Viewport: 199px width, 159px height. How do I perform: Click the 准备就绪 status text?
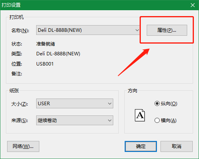point(46,44)
